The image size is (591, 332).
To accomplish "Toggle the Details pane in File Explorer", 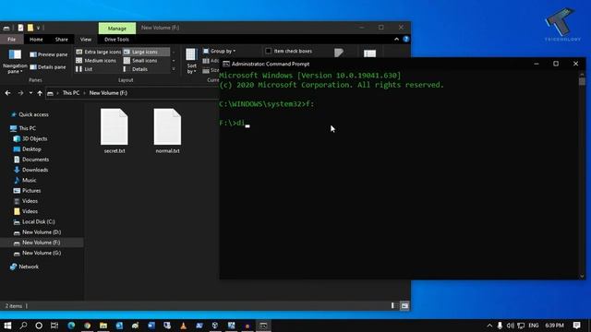I will (x=48, y=67).
